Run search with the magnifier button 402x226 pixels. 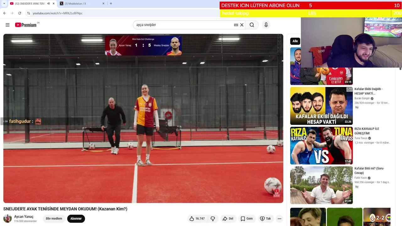[x=252, y=25]
